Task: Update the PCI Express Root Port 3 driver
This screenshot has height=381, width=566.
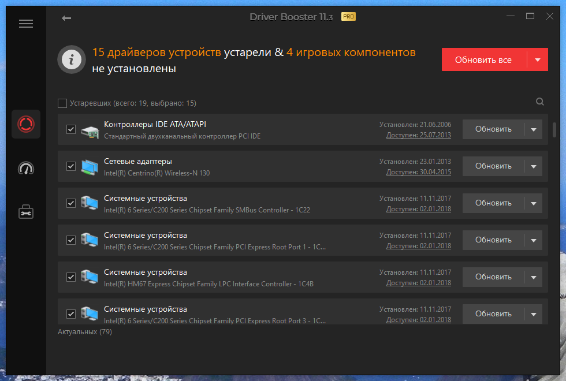Action: point(493,314)
